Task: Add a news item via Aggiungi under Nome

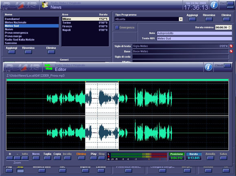Action: click(11, 52)
